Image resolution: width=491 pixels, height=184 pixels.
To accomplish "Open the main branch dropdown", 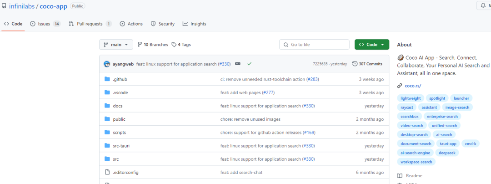I will [x=116, y=45].
